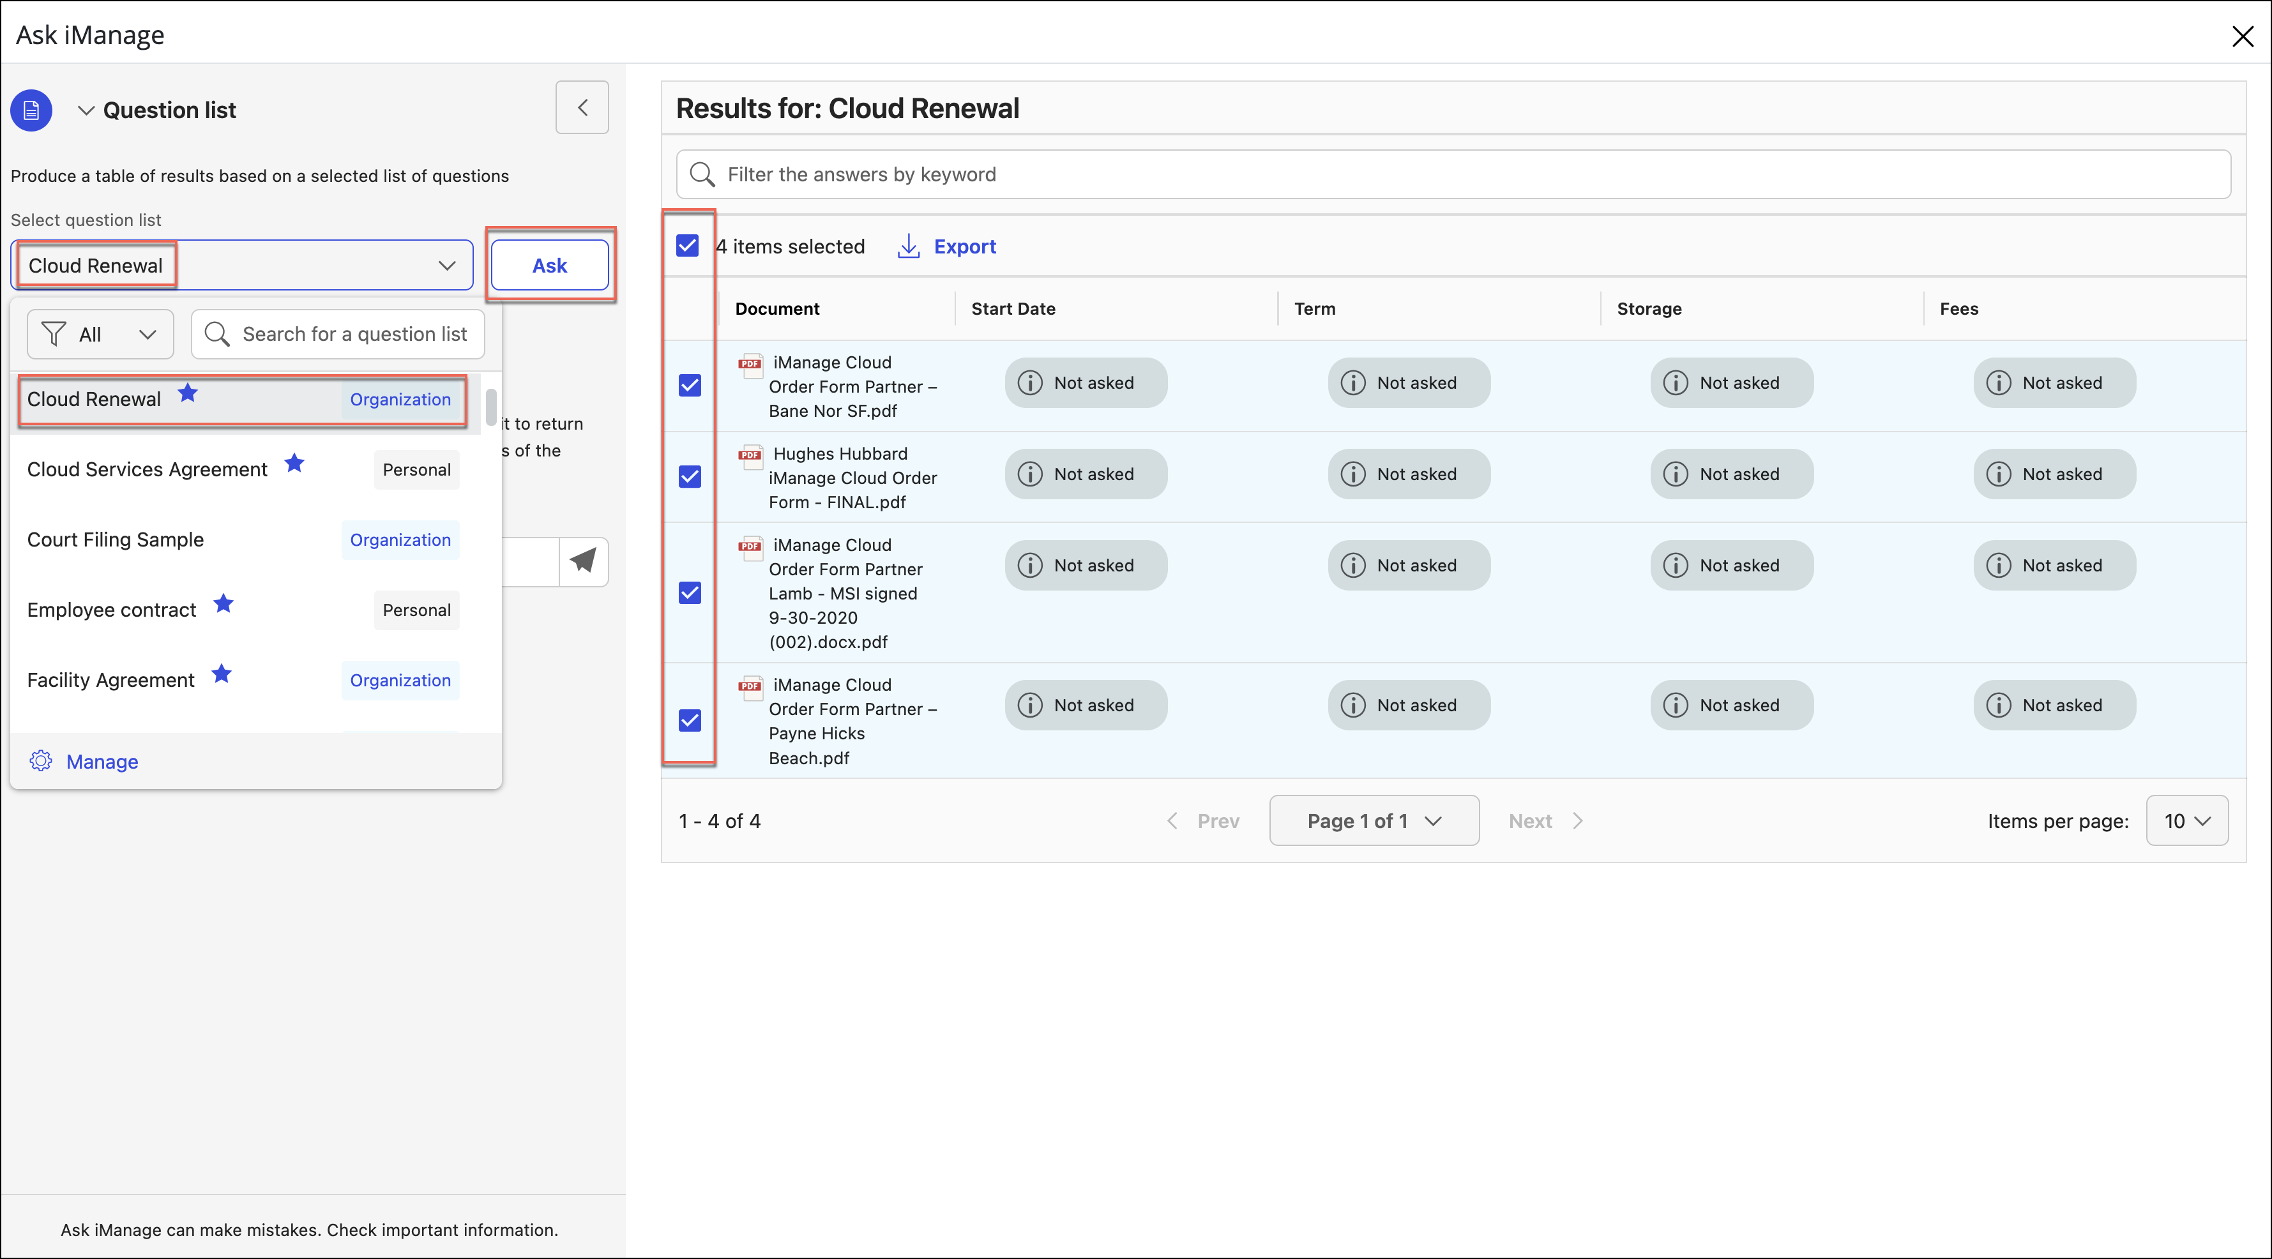The width and height of the screenshot is (2272, 1259).
Task: Uncheck the Payne Hicks Beach.pdf row checkbox
Action: coord(690,720)
